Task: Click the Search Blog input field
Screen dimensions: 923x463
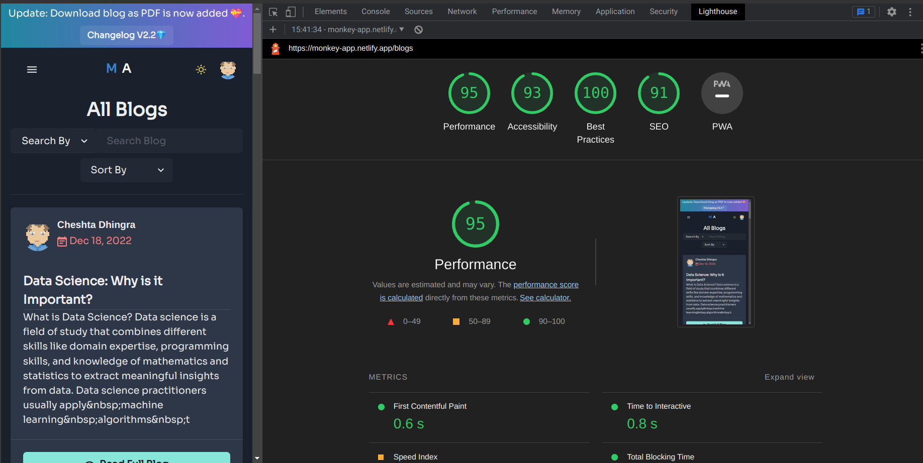Action: tap(169, 141)
